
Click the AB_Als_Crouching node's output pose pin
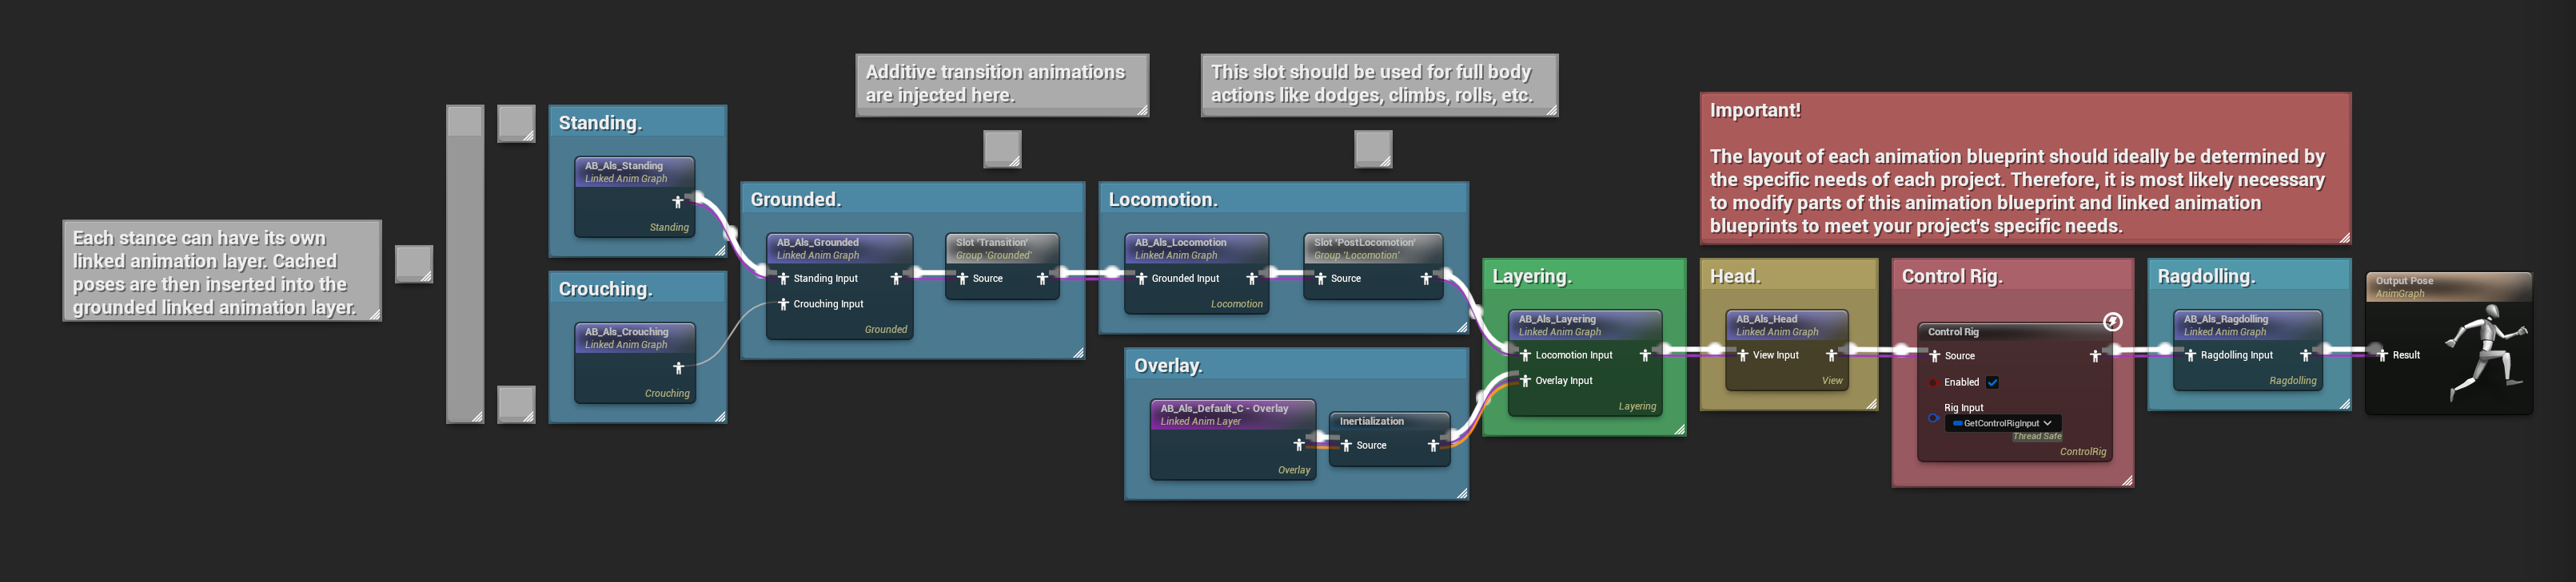click(x=678, y=367)
